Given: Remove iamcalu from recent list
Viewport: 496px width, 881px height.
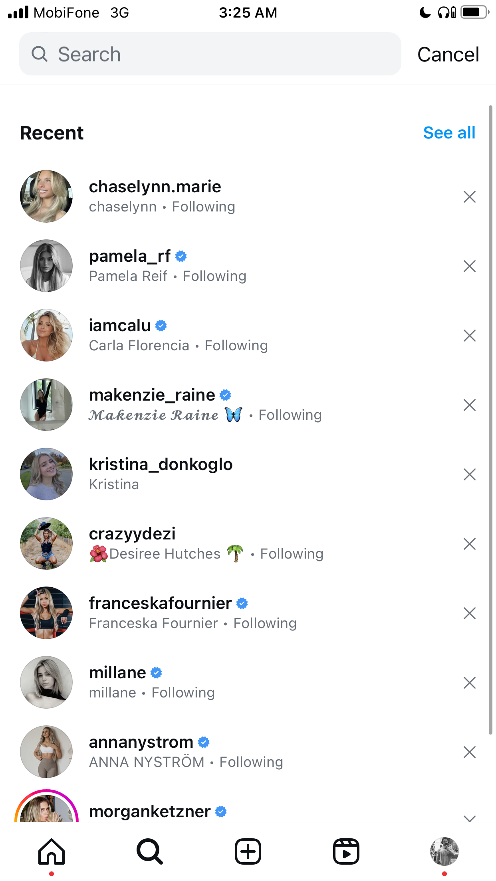Looking at the screenshot, I should pos(470,336).
